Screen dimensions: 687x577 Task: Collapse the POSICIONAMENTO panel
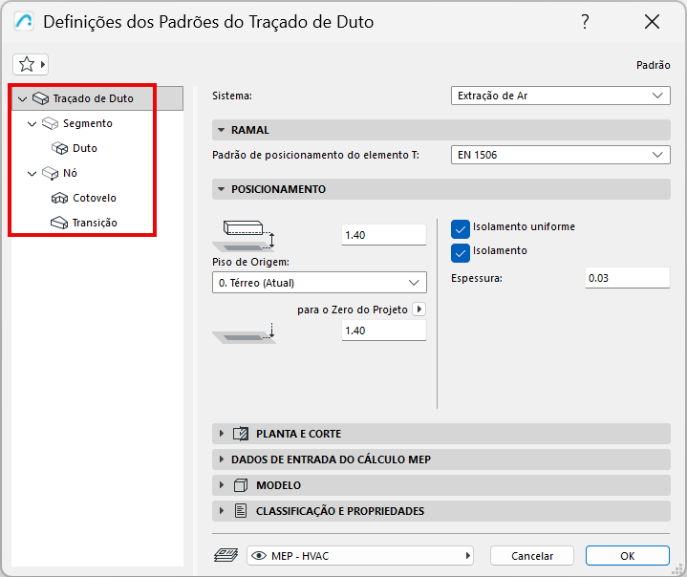pos(222,189)
